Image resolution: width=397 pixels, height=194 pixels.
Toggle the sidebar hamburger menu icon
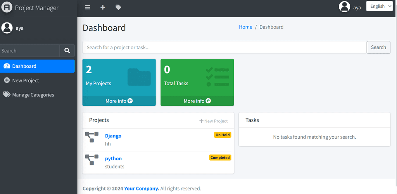pyautogui.click(x=88, y=7)
